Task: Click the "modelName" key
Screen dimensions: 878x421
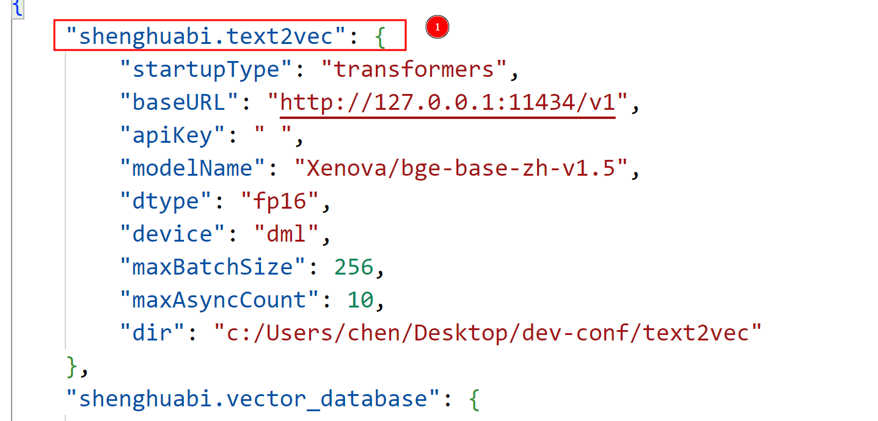Action: pos(192,168)
